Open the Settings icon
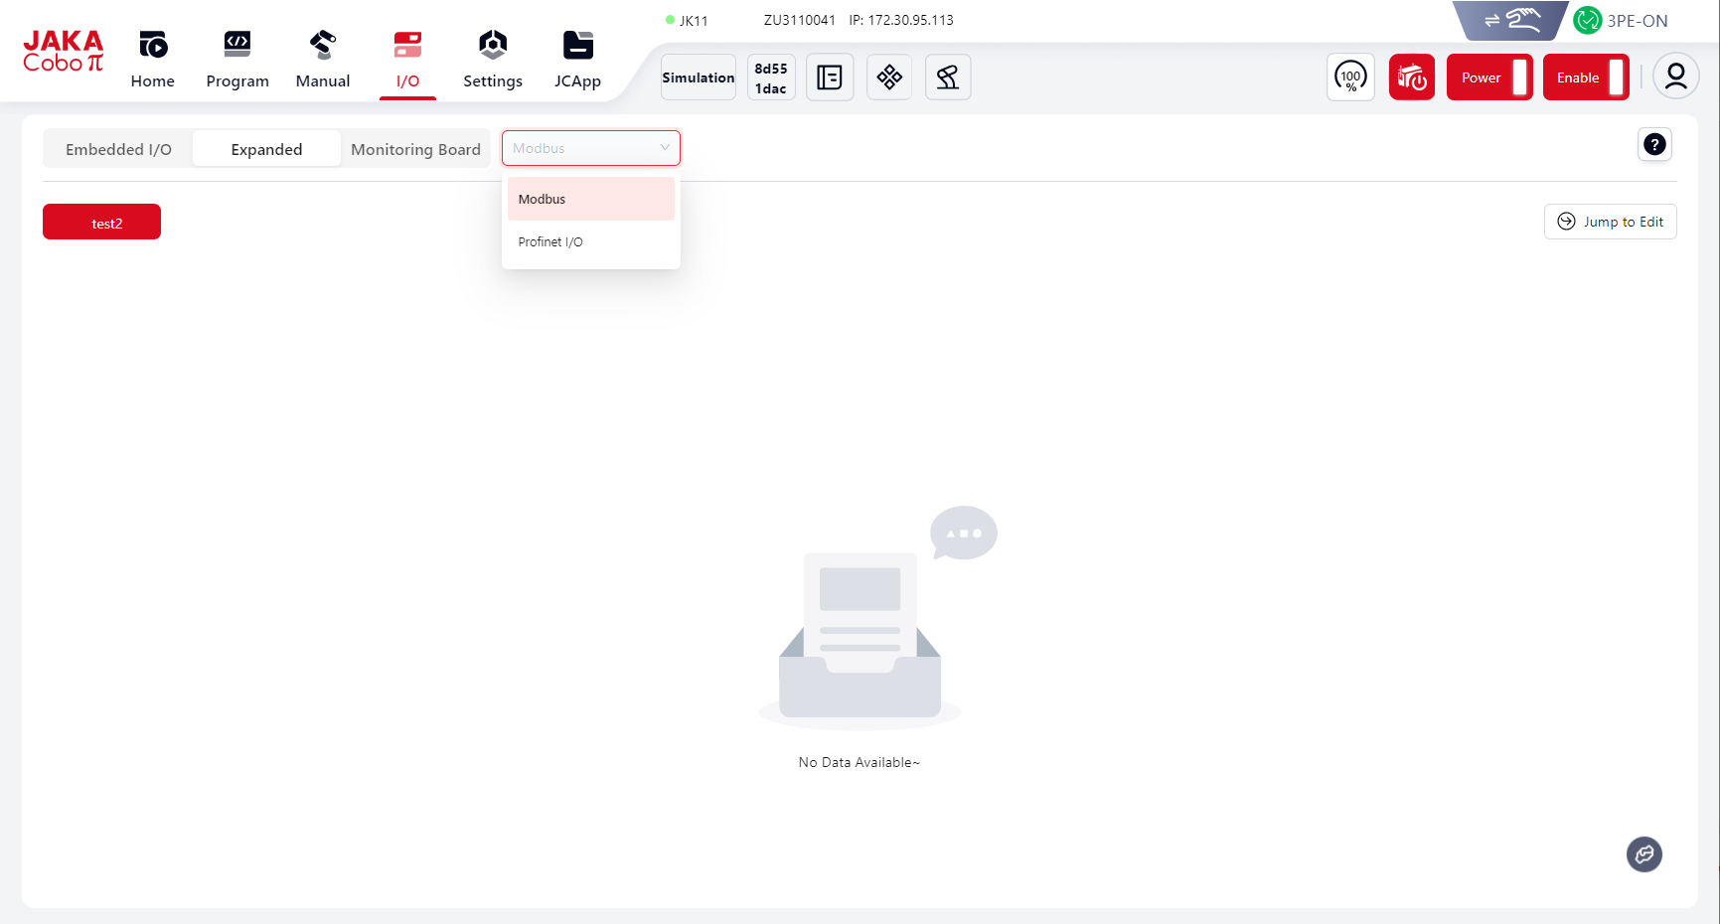 click(492, 46)
